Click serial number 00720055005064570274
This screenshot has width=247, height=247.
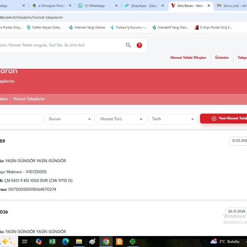tap(32, 189)
